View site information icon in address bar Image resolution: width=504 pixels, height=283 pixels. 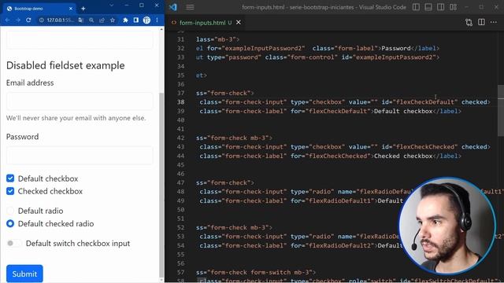pyautogui.click(x=42, y=20)
